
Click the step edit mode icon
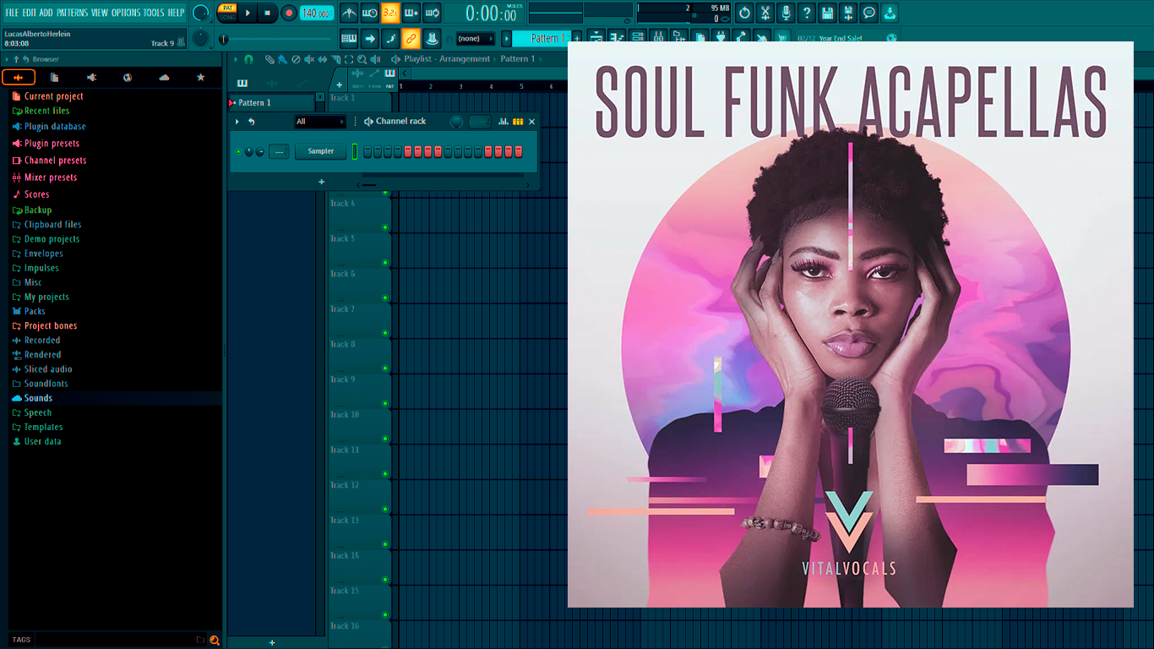tap(390, 38)
